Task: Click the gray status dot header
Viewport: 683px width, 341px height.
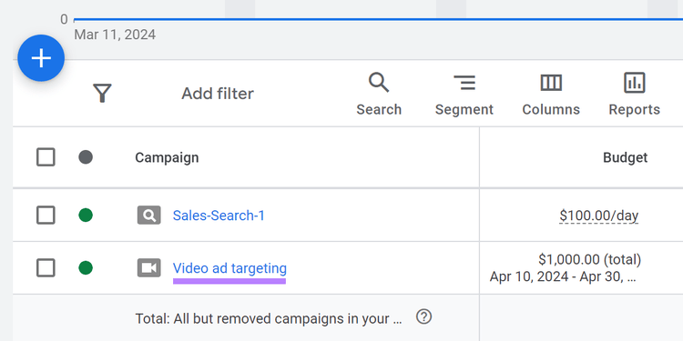Action: (86, 157)
